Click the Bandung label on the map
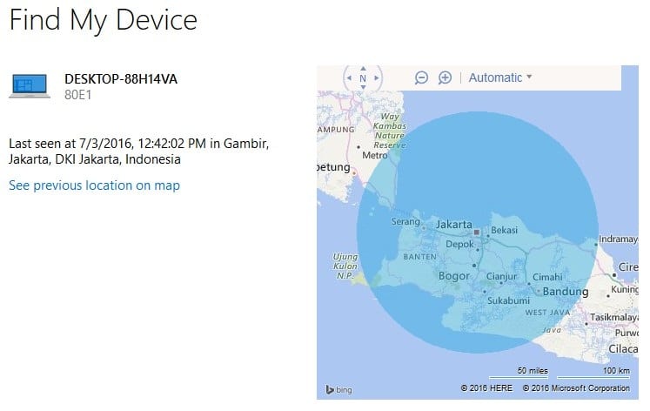The height and width of the screenshot is (411, 650). (566, 292)
